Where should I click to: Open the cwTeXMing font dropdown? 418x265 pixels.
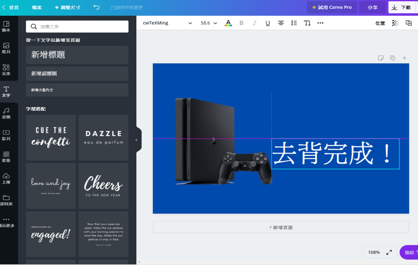167,23
